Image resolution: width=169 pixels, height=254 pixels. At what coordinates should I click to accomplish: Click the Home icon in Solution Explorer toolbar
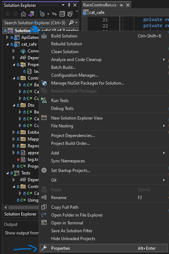coord(23,14)
